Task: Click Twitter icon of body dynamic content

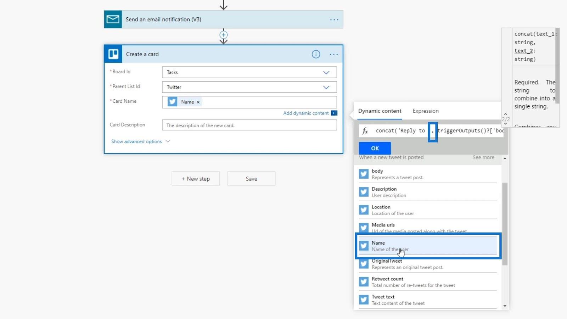Action: 364,174
